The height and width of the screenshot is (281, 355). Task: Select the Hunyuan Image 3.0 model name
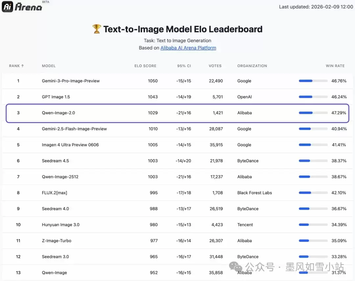60,225
